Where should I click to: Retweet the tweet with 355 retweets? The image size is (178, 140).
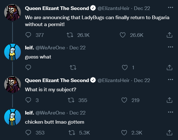tap(71, 100)
